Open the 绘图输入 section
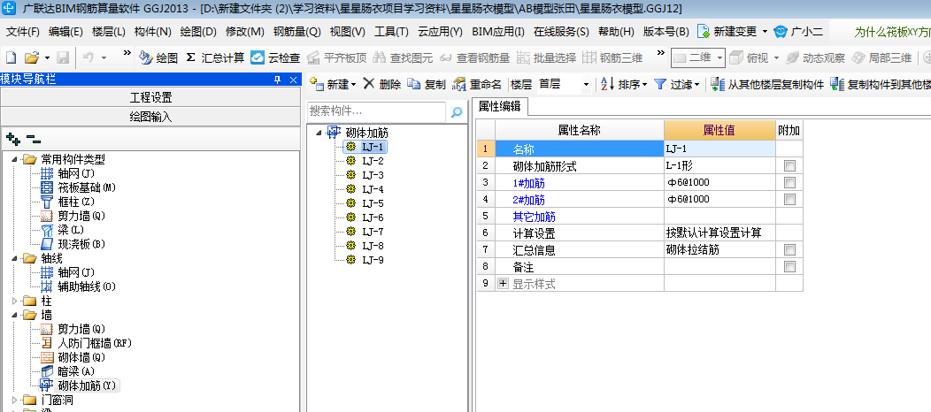The width and height of the screenshot is (931, 412). click(x=150, y=117)
